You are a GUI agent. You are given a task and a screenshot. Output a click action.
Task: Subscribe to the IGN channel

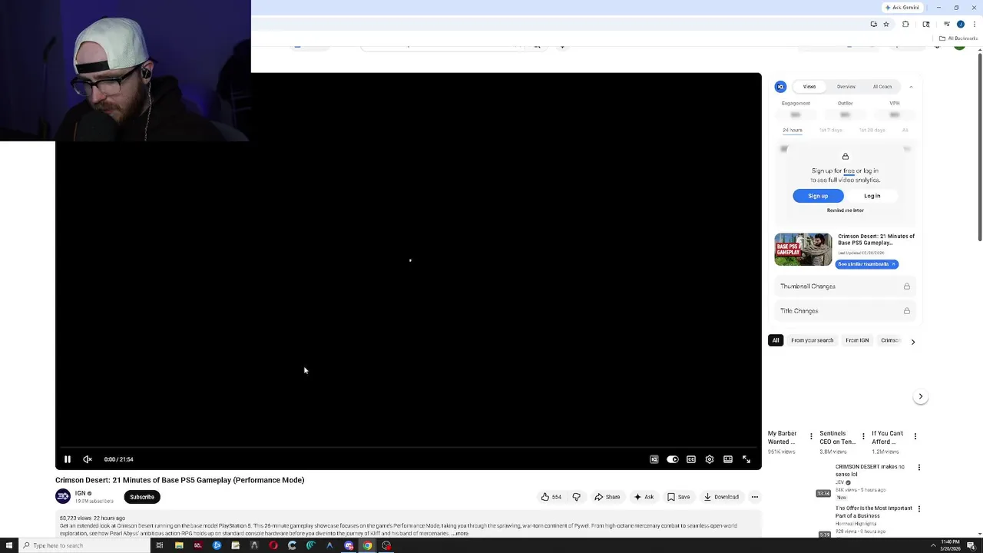click(142, 497)
